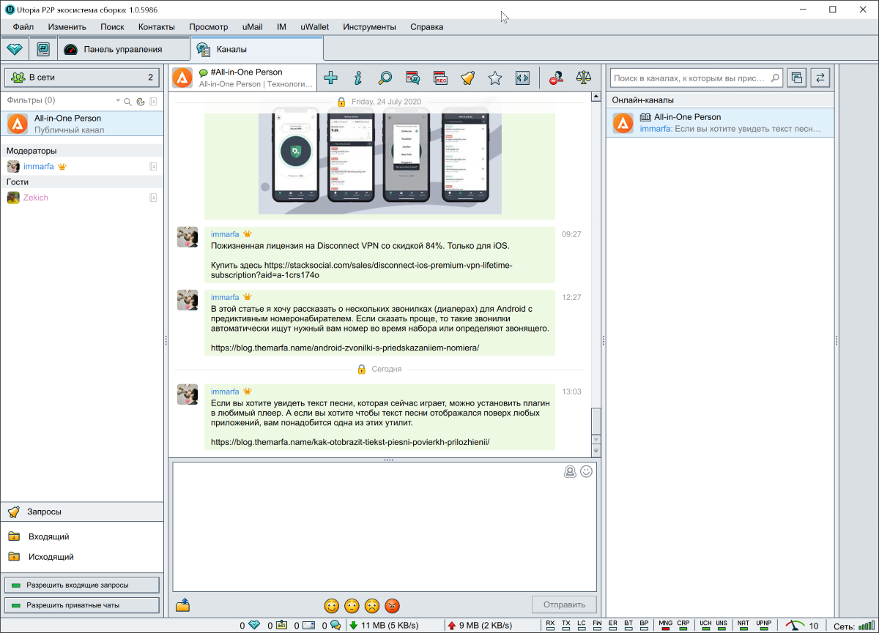The width and height of the screenshot is (879, 633).
Task: Open the emoji picker smiley in message box
Action: coord(586,472)
